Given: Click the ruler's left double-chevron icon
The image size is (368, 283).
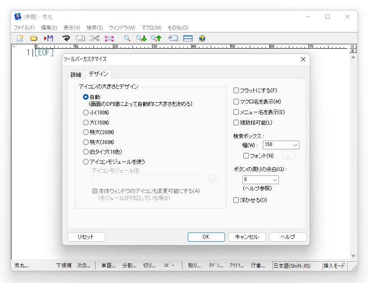Looking at the screenshot, I should pyautogui.click(x=14, y=46).
